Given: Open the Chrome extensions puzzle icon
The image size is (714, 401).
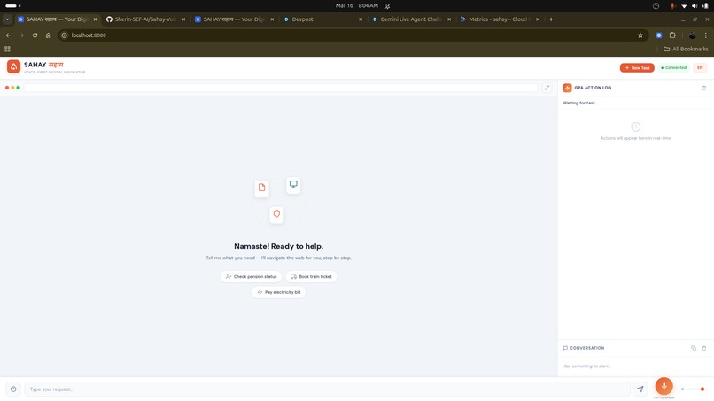Looking at the screenshot, I should pyautogui.click(x=672, y=35).
